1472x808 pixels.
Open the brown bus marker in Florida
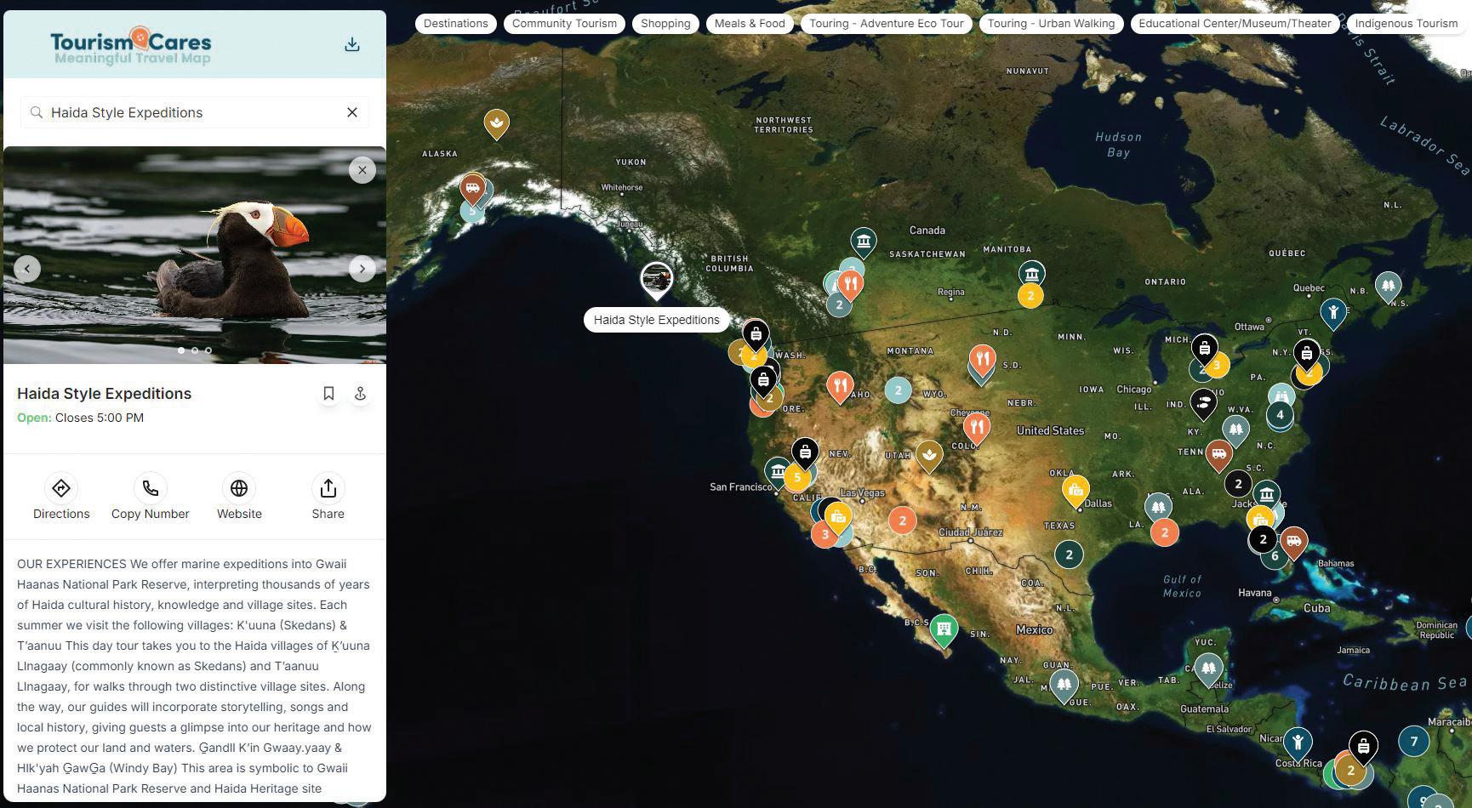[1293, 542]
